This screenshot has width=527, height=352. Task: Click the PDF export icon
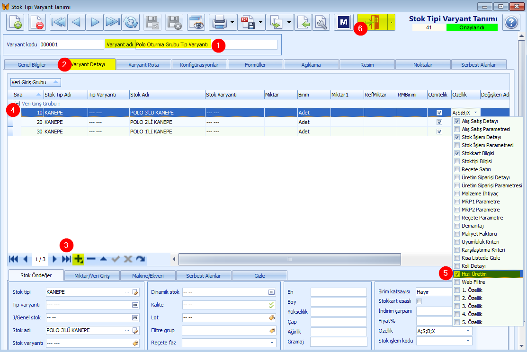(x=248, y=23)
